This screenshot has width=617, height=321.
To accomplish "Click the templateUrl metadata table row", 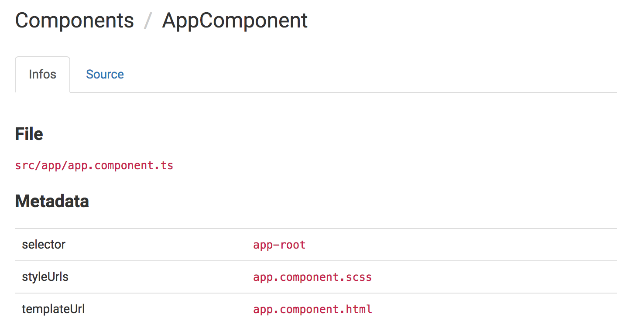I will click(305, 309).
